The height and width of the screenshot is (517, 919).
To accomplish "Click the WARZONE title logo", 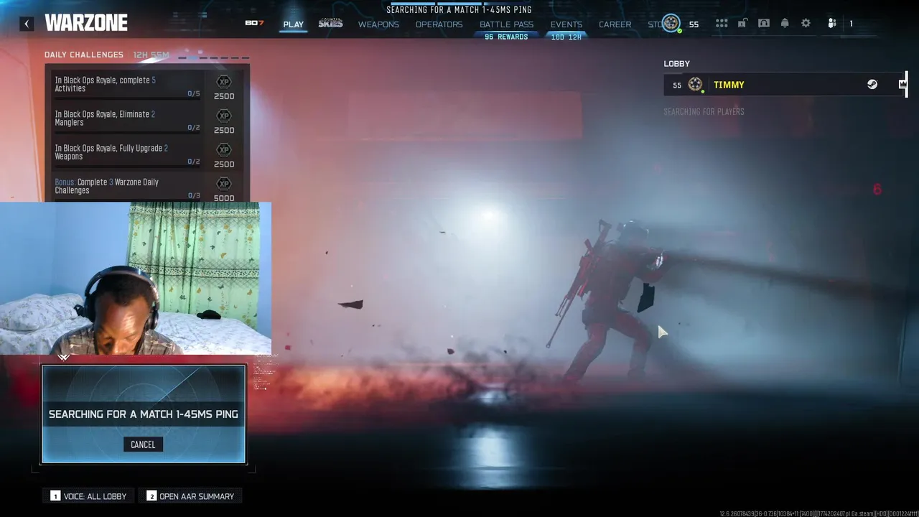I will coord(86,24).
